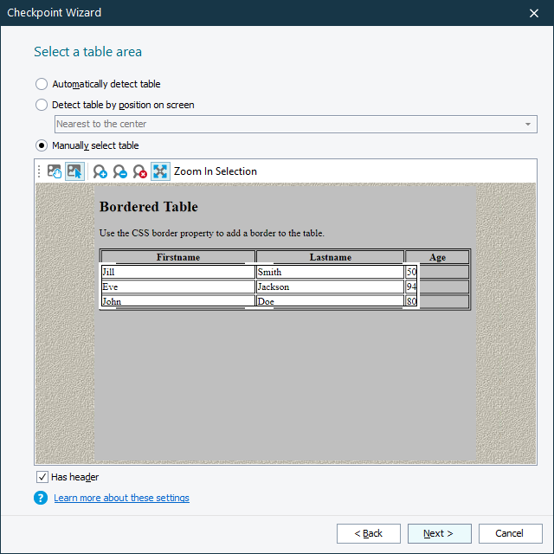Click the zoom in magnifier icon
554x554 pixels.
[x=100, y=171]
